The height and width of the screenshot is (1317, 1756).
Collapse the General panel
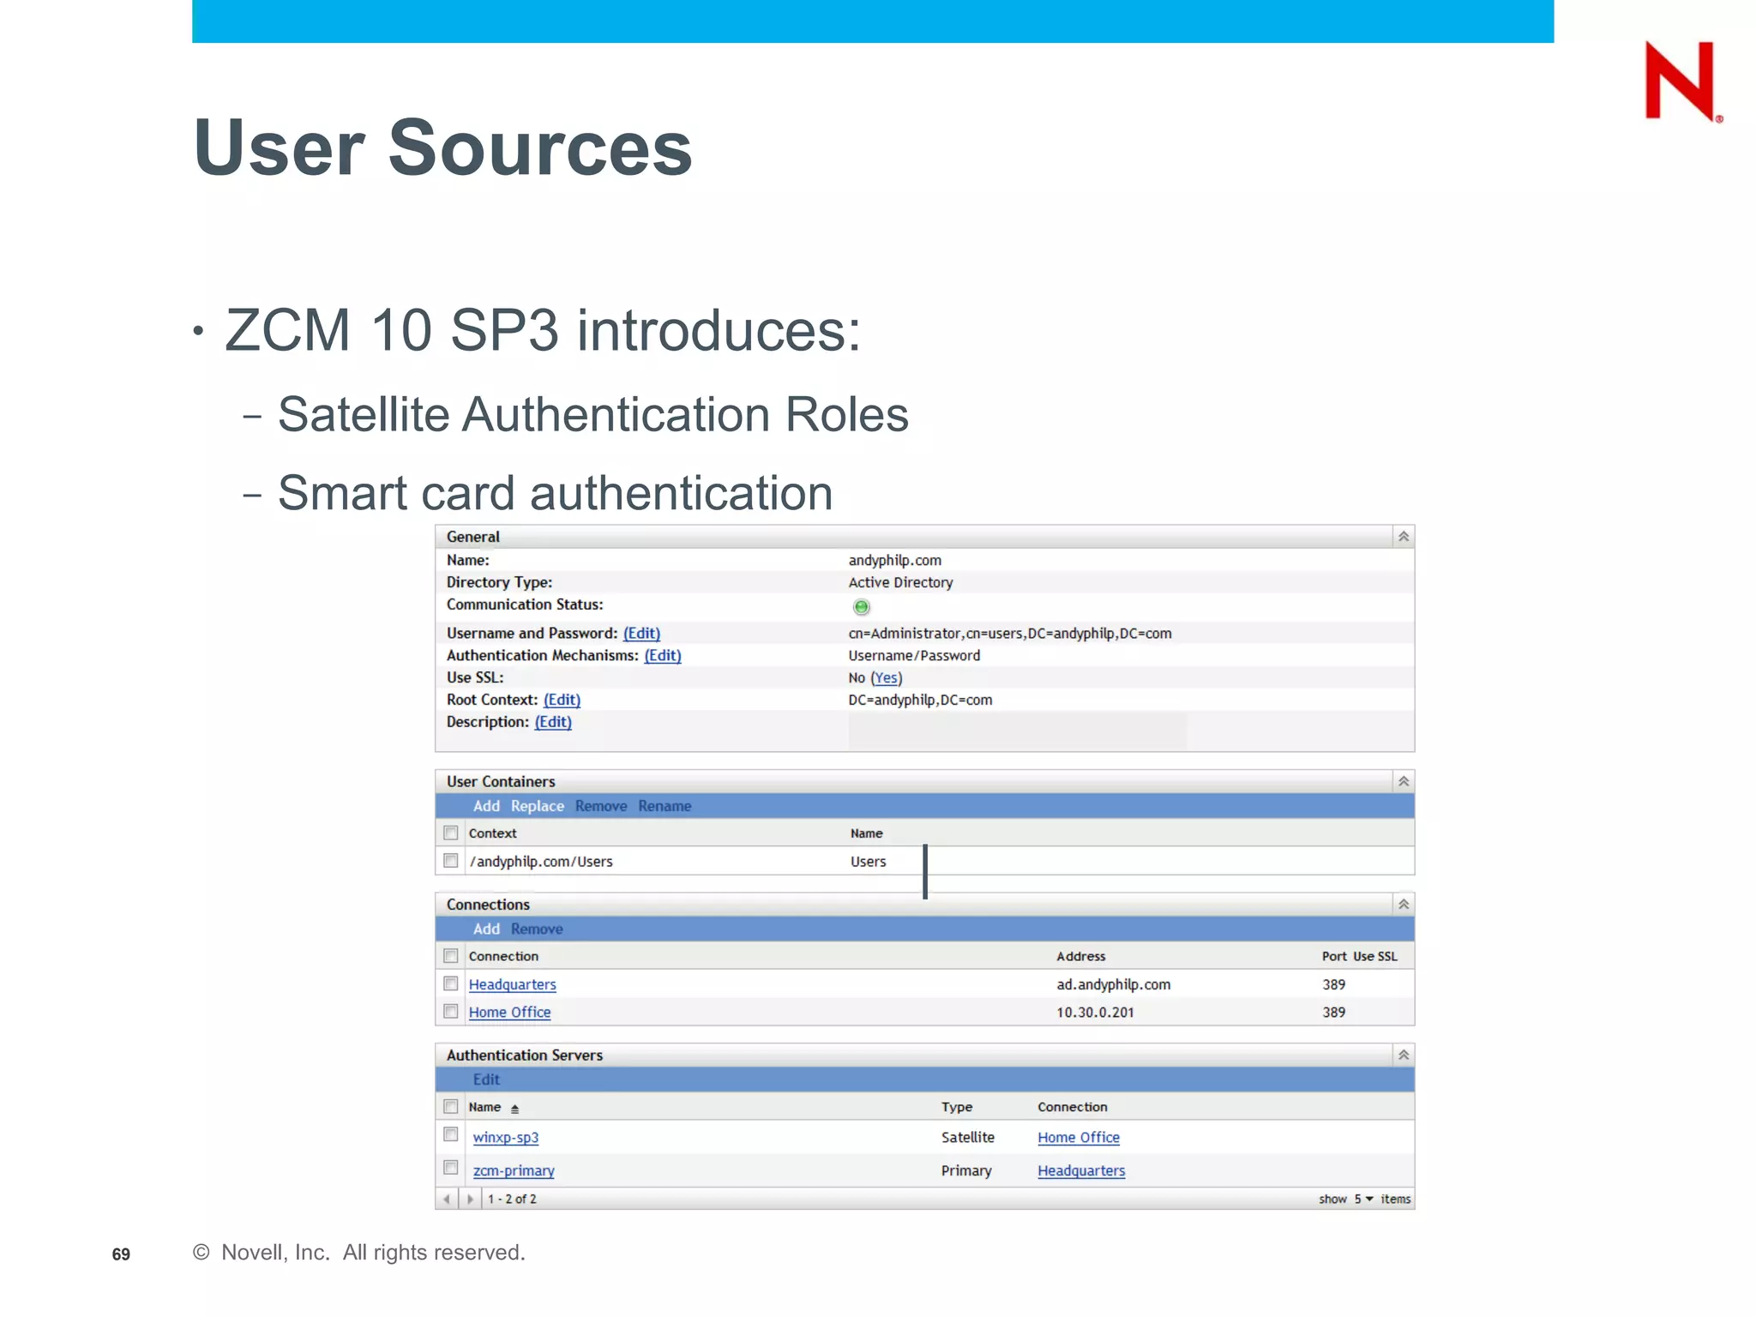click(x=1404, y=537)
